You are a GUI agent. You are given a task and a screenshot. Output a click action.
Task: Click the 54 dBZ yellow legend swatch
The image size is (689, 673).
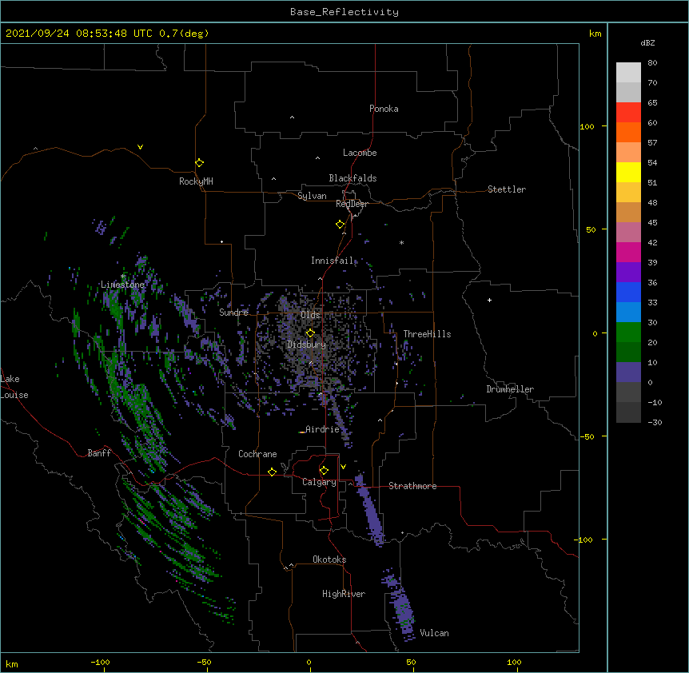(x=628, y=172)
